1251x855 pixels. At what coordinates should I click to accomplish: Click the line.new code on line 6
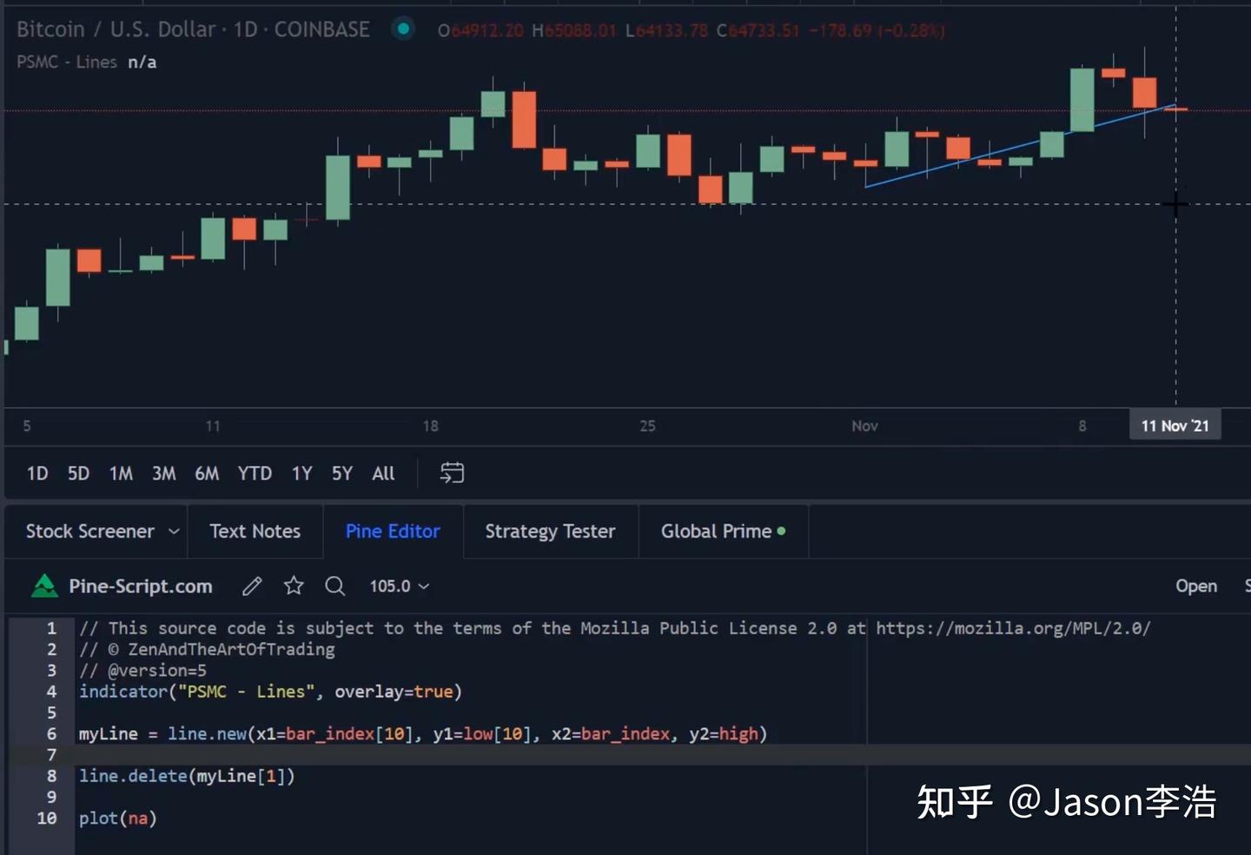point(423,734)
